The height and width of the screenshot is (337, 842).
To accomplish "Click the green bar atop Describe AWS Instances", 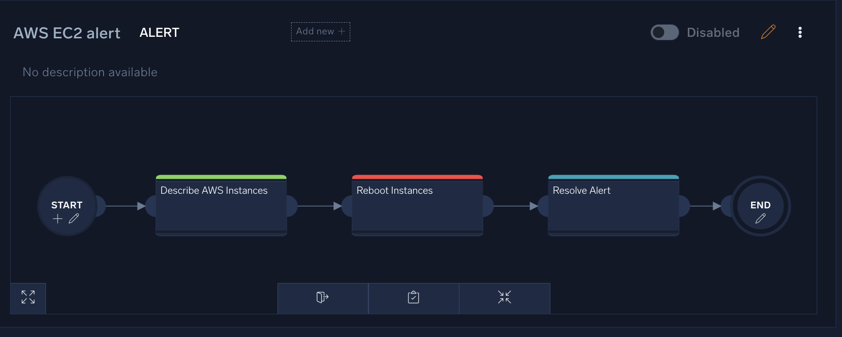I will [x=221, y=177].
